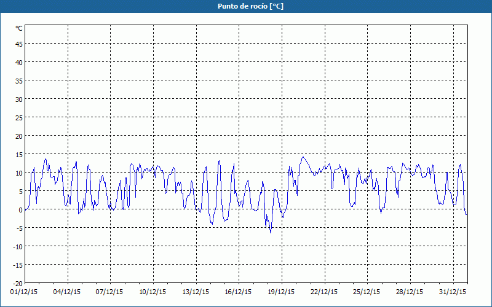This screenshot has height=307, width=492.
Task: Click the date label 28/12/15
Action: coord(410,292)
